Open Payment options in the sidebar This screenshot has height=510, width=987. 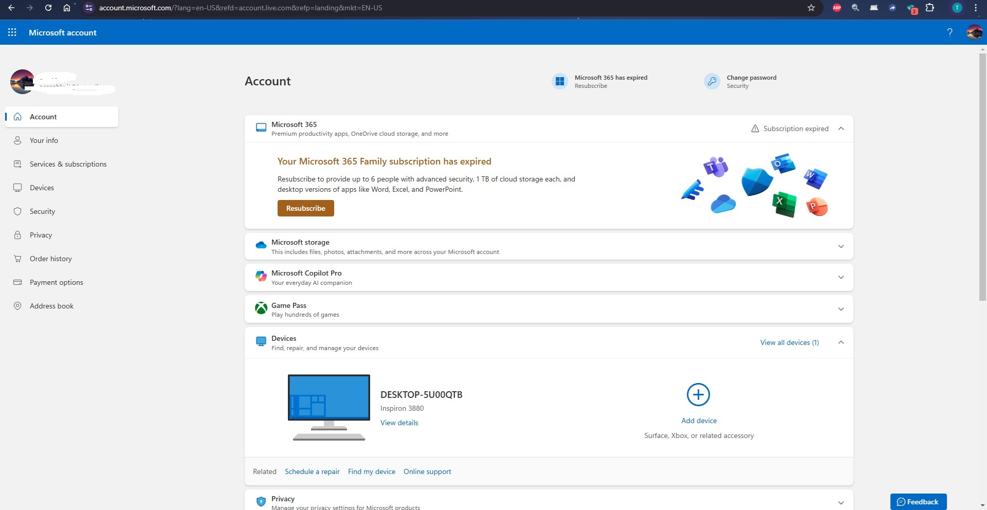click(62, 282)
